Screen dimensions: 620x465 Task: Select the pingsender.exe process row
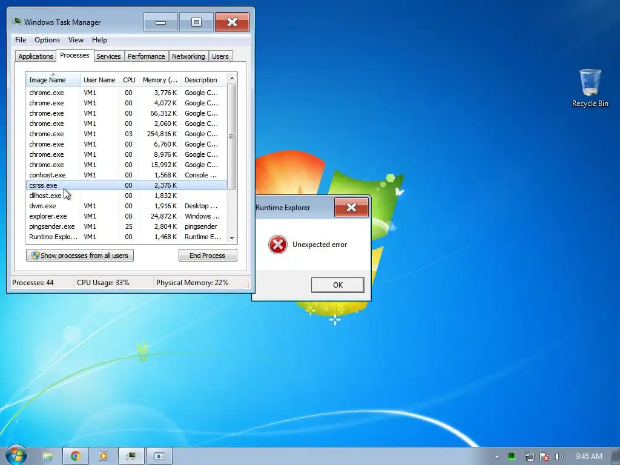126,226
